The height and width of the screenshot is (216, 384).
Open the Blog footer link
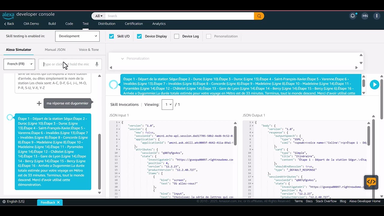[x=343, y=201]
